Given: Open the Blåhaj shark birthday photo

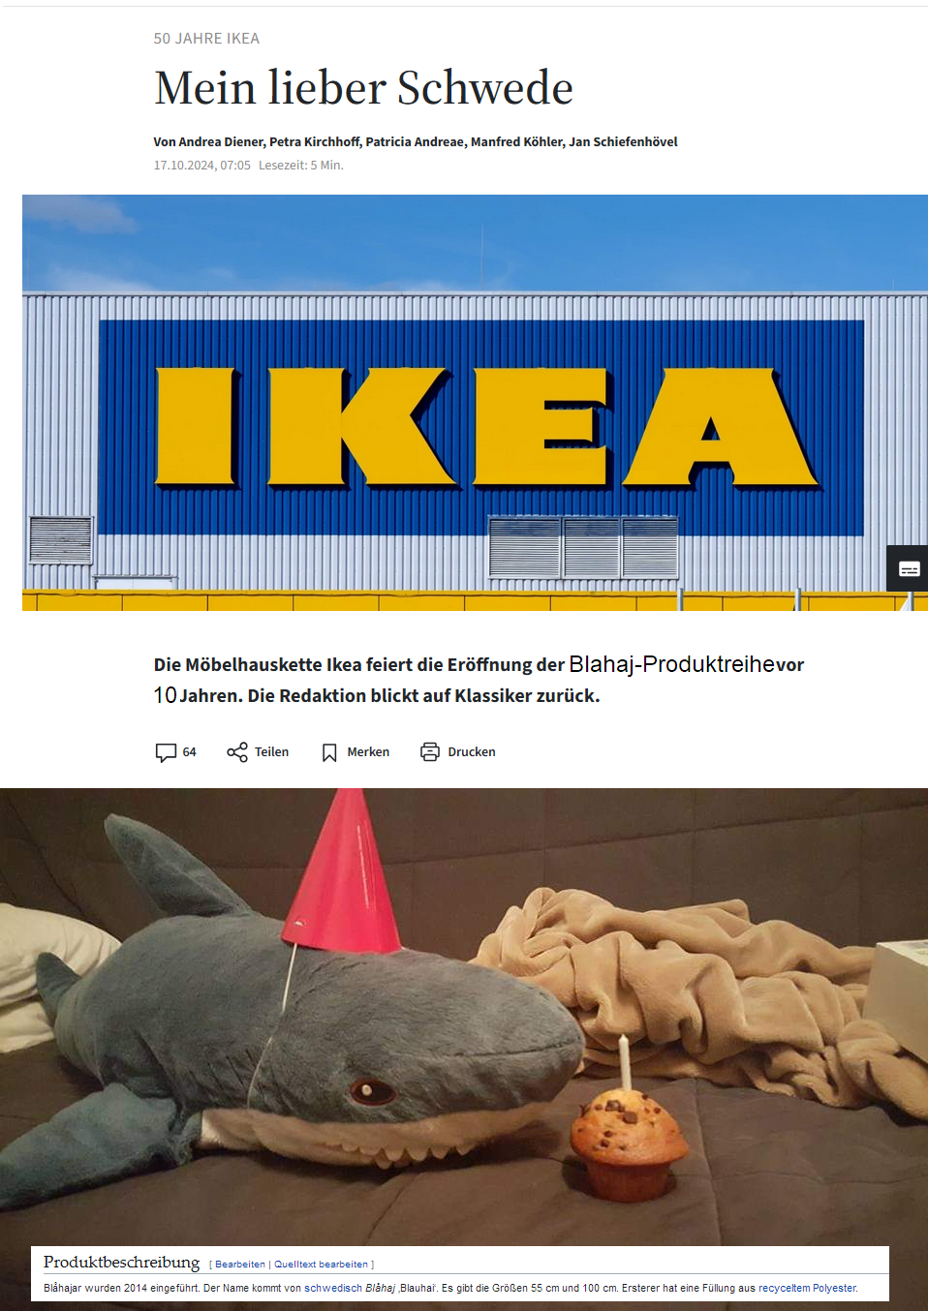Looking at the screenshot, I should [464, 1017].
